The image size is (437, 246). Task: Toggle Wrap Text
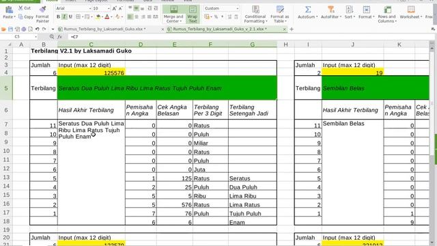click(x=193, y=14)
